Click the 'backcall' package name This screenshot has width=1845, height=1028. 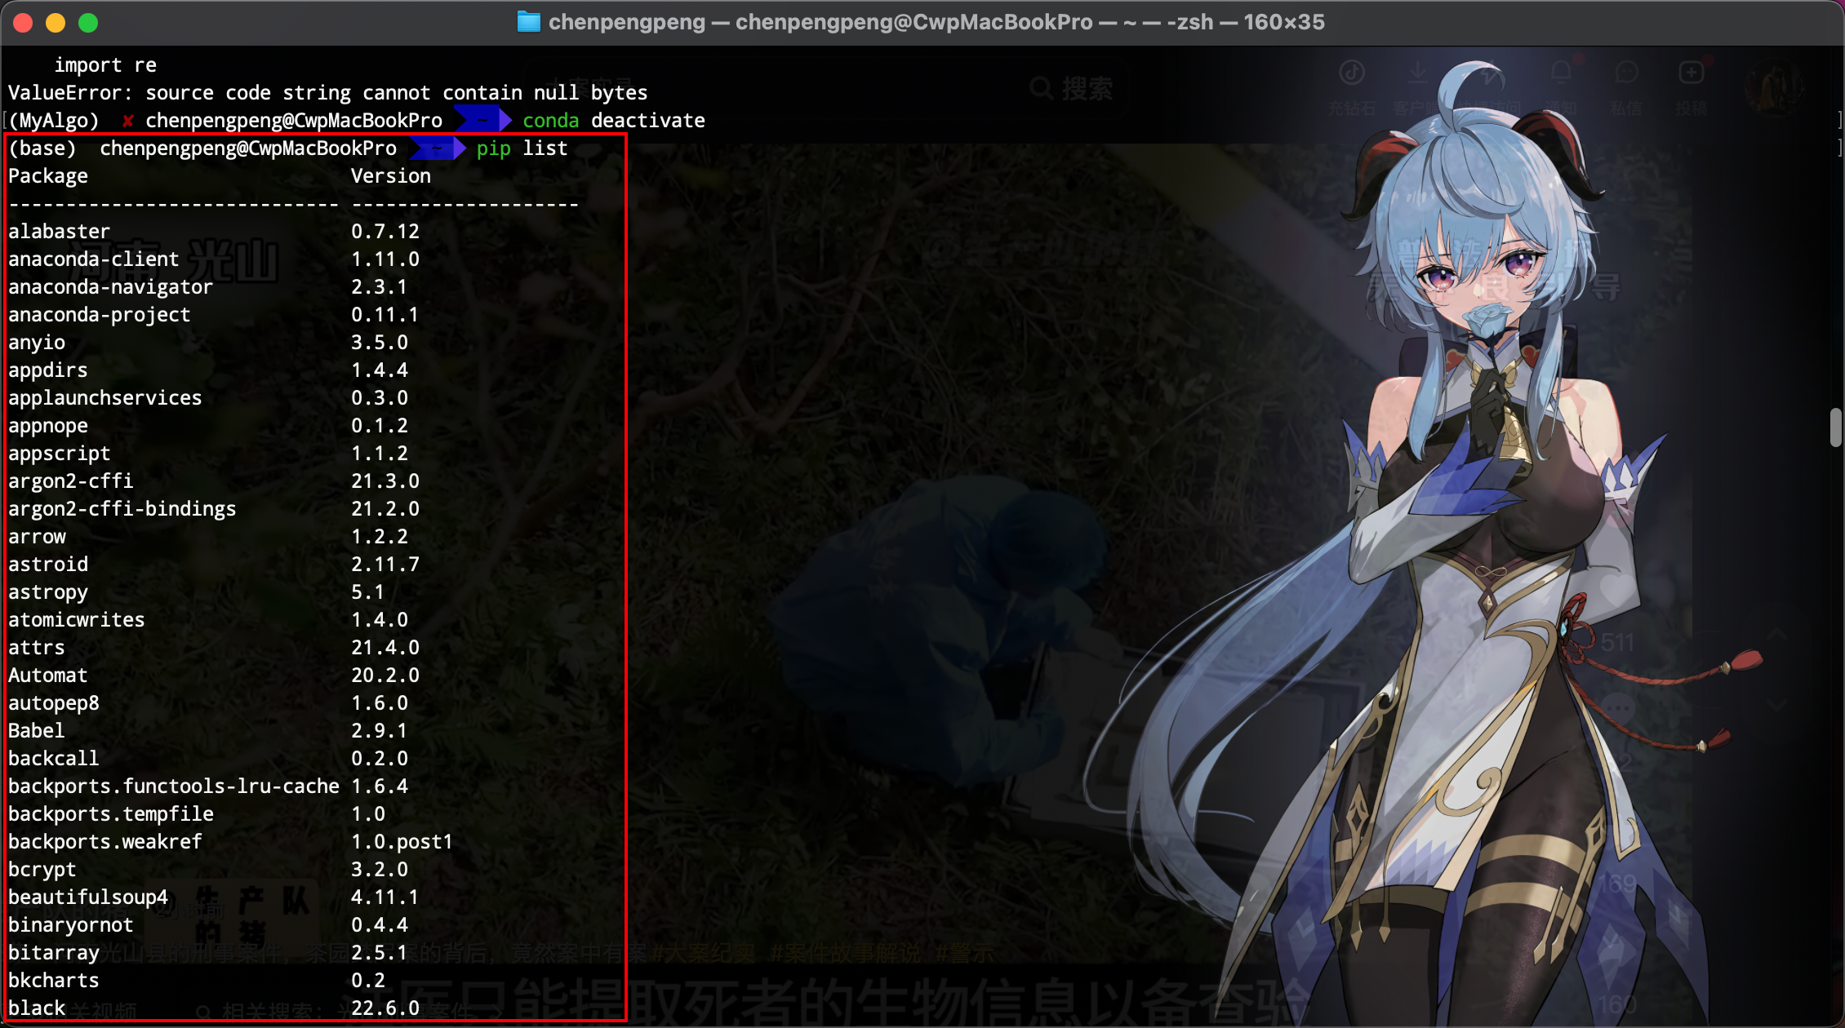(54, 759)
